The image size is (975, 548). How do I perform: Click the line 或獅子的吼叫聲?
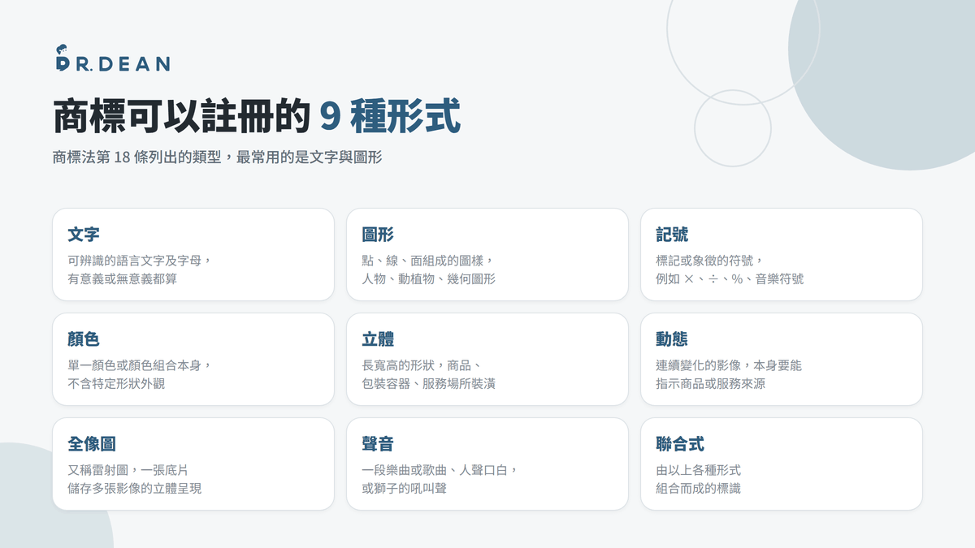404,488
